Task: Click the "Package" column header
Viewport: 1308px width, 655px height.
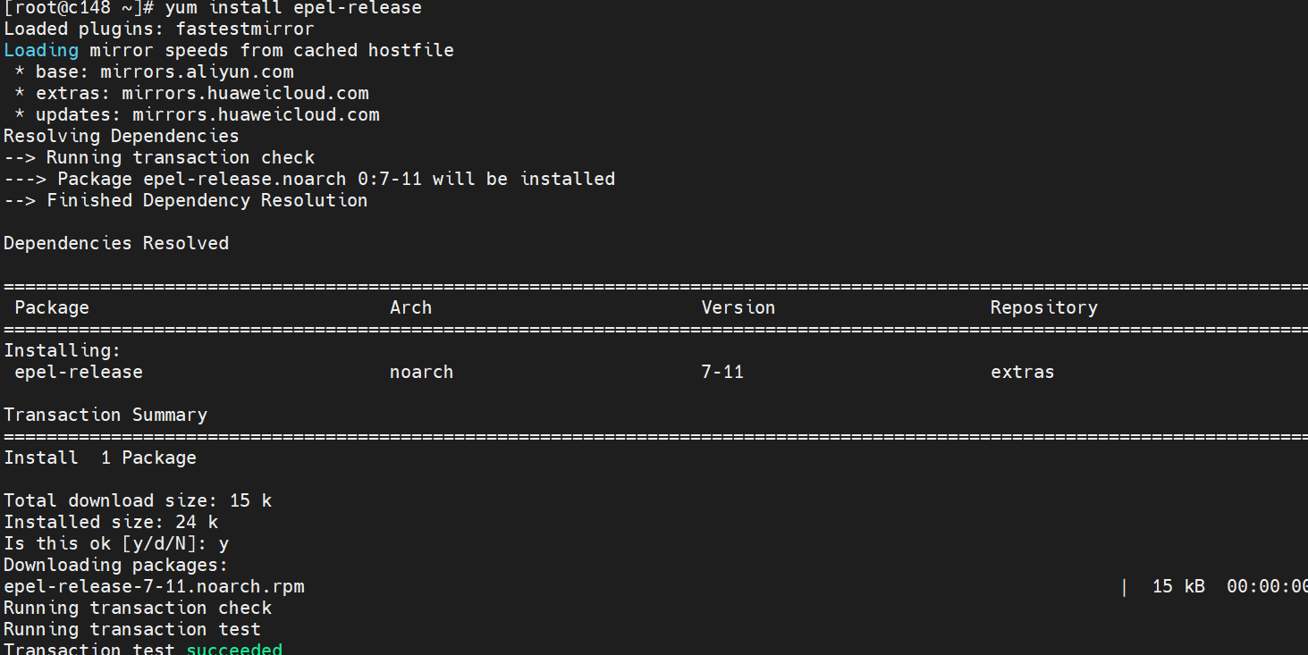Action: point(52,307)
